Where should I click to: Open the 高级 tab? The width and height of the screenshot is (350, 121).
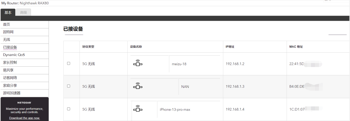pos(23,13)
